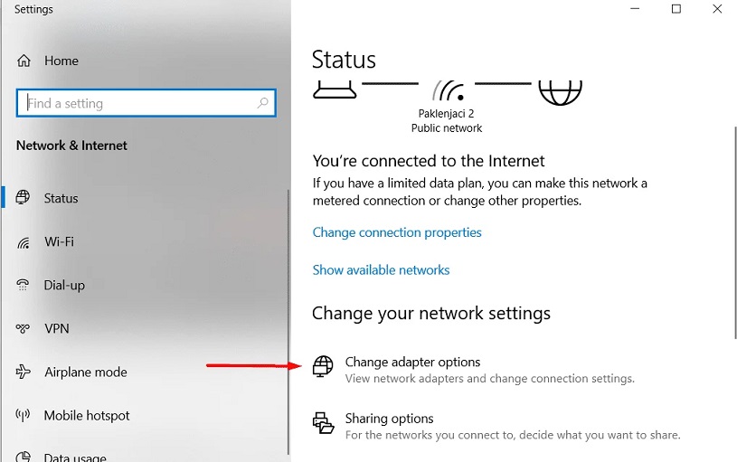Open the Wi-Fi settings page
The image size is (737, 462).
pos(59,242)
